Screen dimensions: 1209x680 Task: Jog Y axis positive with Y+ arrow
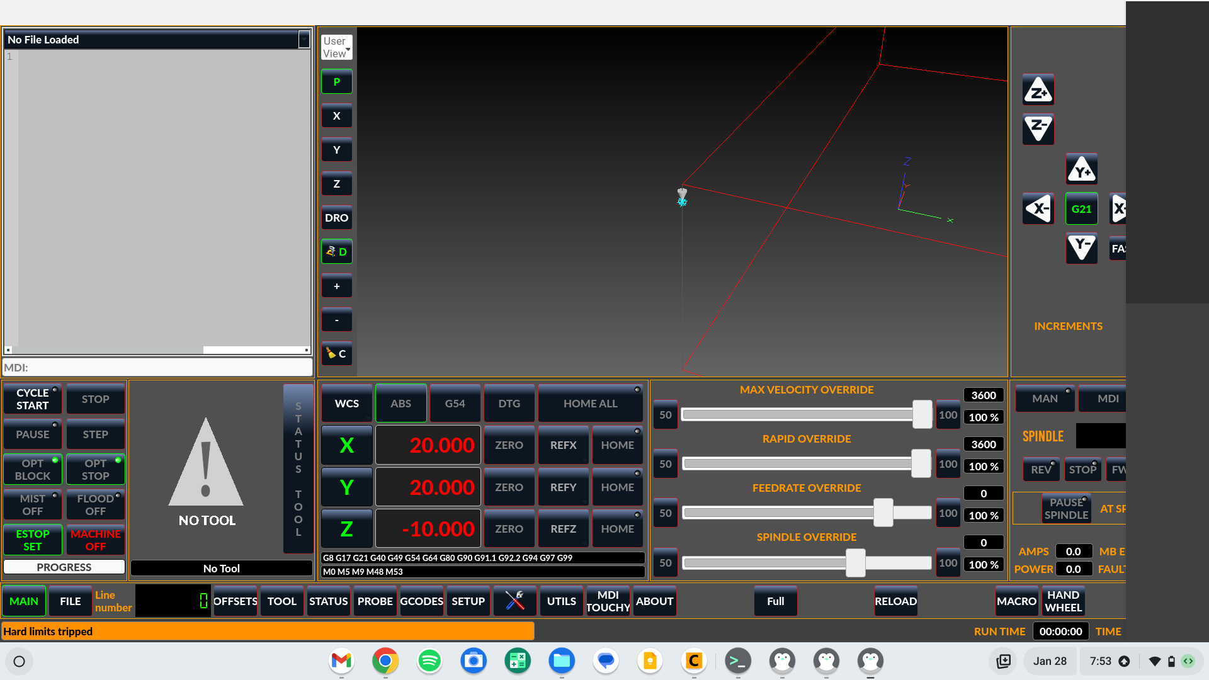point(1081,169)
